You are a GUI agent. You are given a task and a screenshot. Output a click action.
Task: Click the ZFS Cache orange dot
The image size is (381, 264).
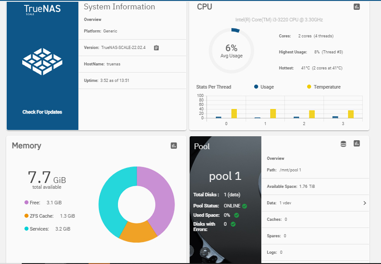27,215
